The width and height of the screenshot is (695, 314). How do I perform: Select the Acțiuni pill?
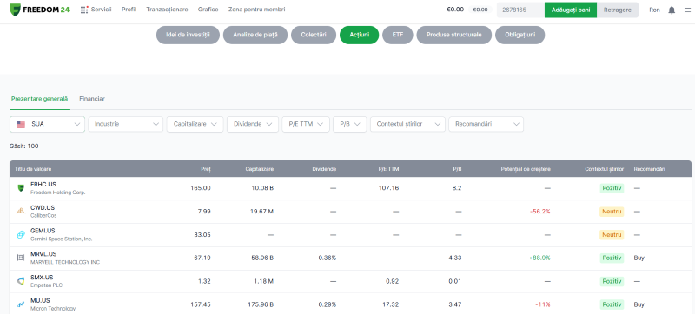pos(360,35)
